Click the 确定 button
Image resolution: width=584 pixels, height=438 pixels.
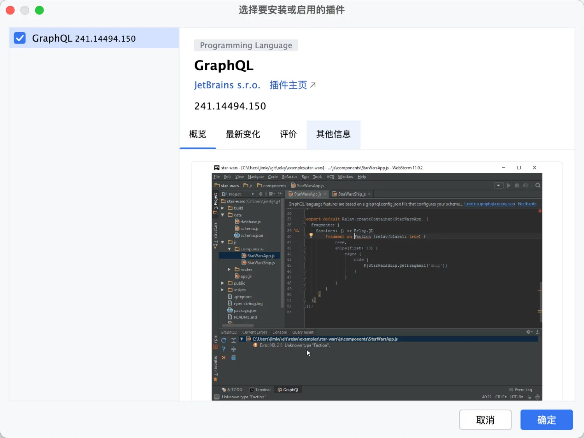click(x=546, y=420)
